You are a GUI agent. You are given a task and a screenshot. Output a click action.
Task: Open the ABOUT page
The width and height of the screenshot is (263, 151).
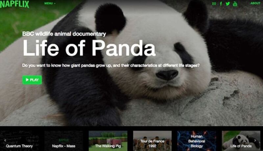255,3
